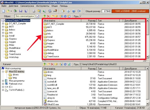Image resolution: width=150 pixels, height=110 pixels.
Task: Open Help with question mark icon
Action: point(74,11)
